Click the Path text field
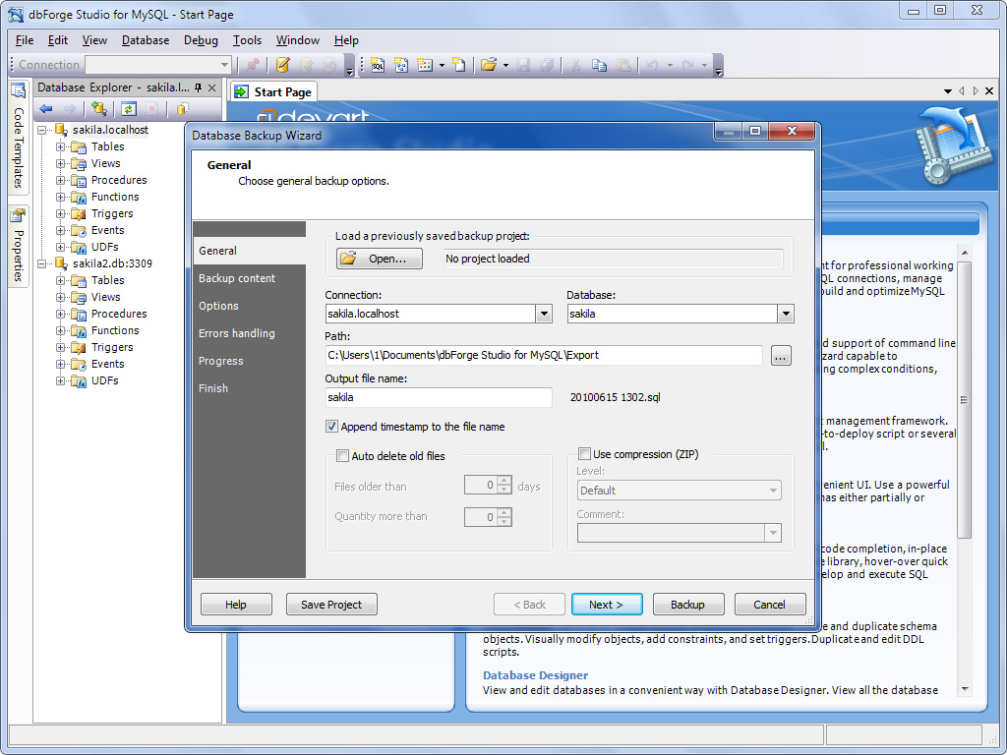This screenshot has width=1007, height=755. [544, 355]
